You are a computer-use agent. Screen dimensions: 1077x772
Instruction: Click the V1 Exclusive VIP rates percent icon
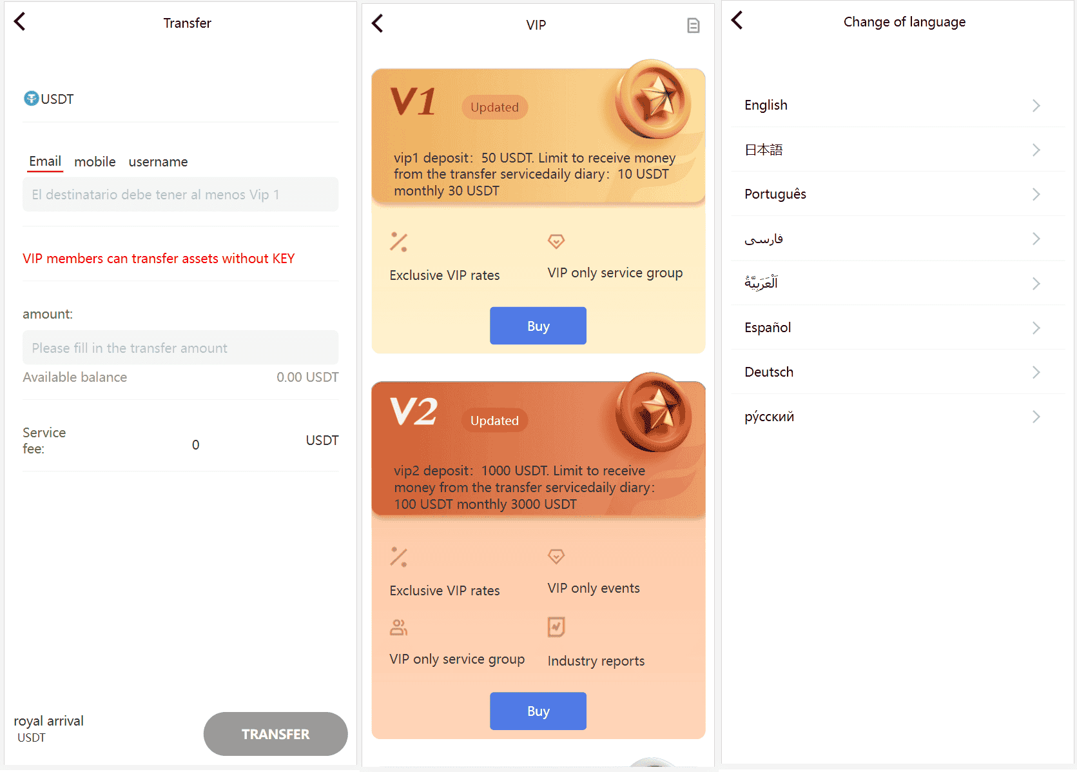[398, 242]
